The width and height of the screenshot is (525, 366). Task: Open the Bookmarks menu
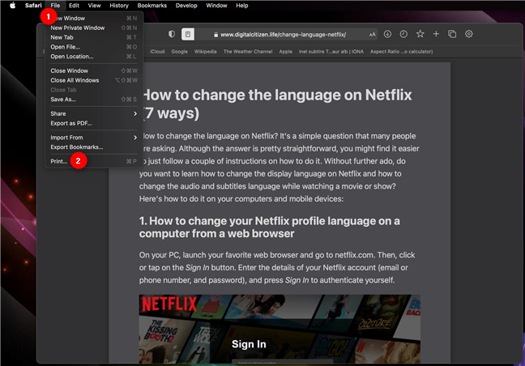pos(152,6)
